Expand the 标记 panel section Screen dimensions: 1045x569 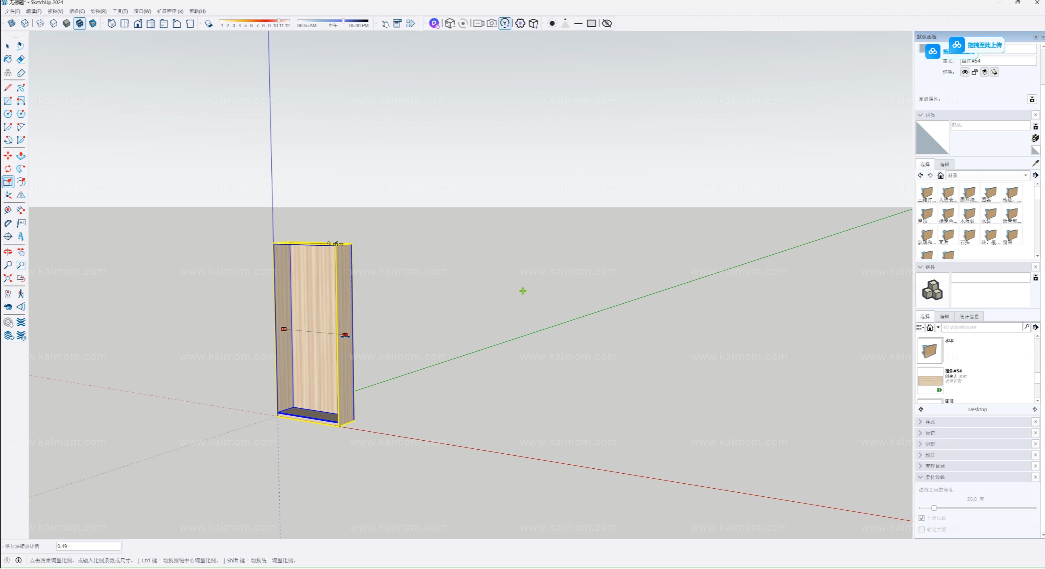point(920,433)
